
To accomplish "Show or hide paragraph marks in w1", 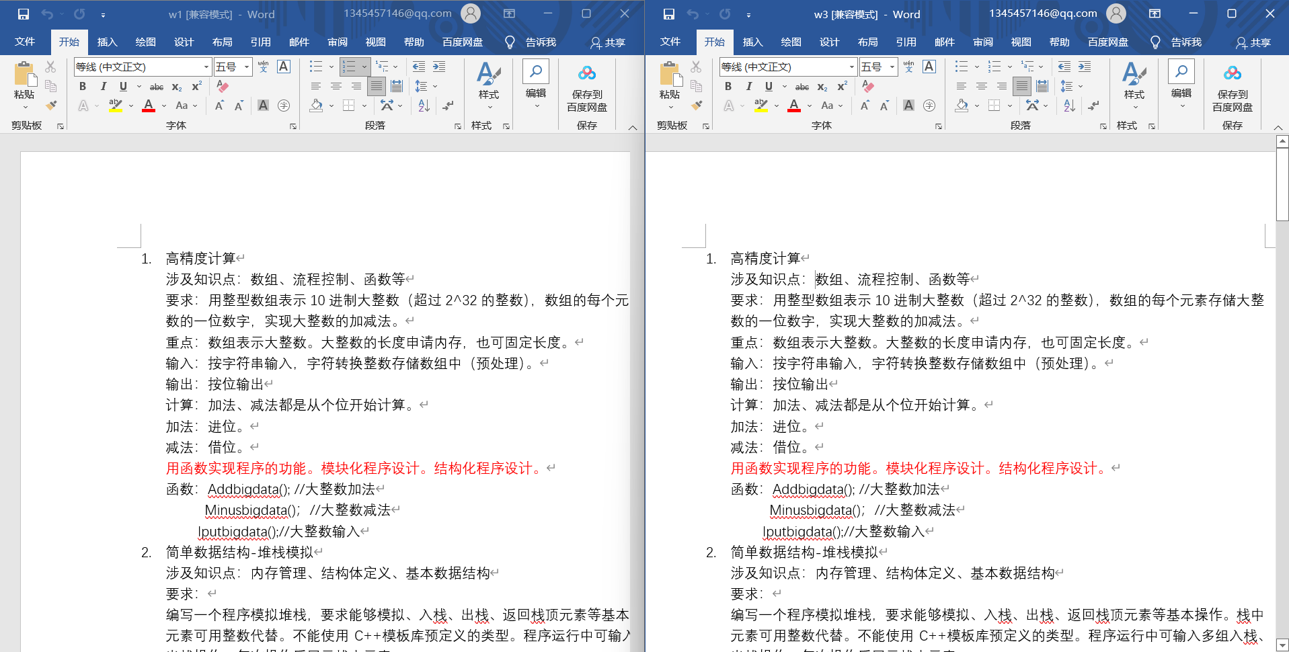I will [448, 106].
